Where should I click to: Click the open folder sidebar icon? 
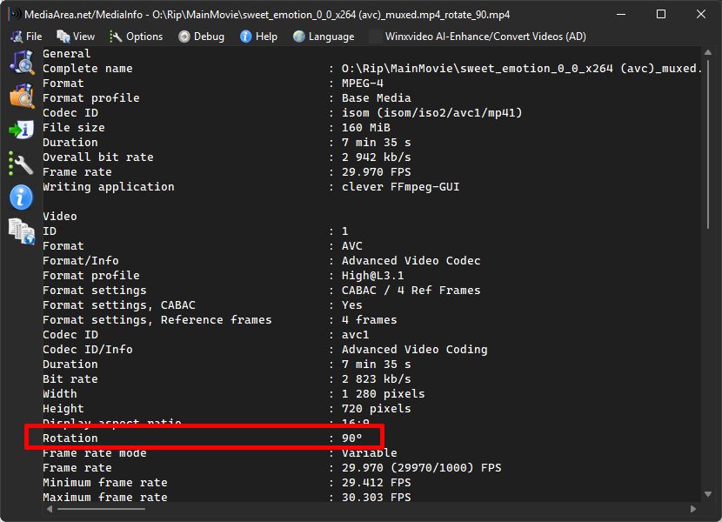click(22, 96)
